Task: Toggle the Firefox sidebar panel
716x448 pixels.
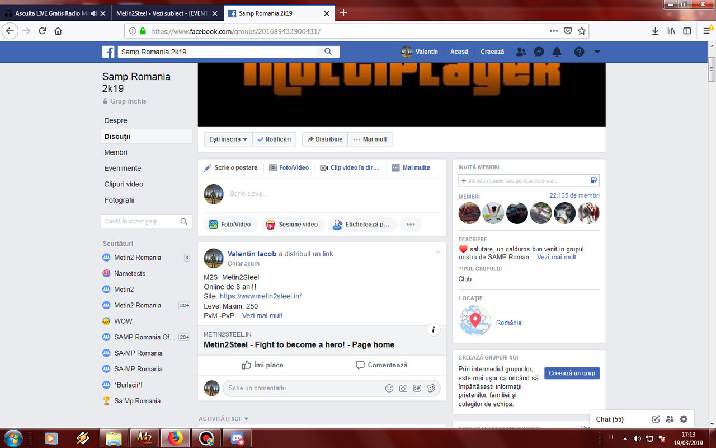Action: (x=686, y=31)
